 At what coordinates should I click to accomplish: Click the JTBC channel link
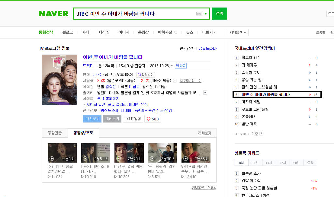98,75
